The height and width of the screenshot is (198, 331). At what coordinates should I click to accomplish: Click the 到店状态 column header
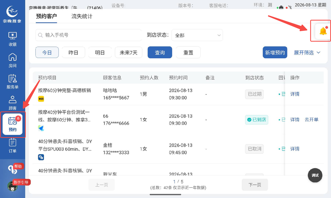(254, 78)
